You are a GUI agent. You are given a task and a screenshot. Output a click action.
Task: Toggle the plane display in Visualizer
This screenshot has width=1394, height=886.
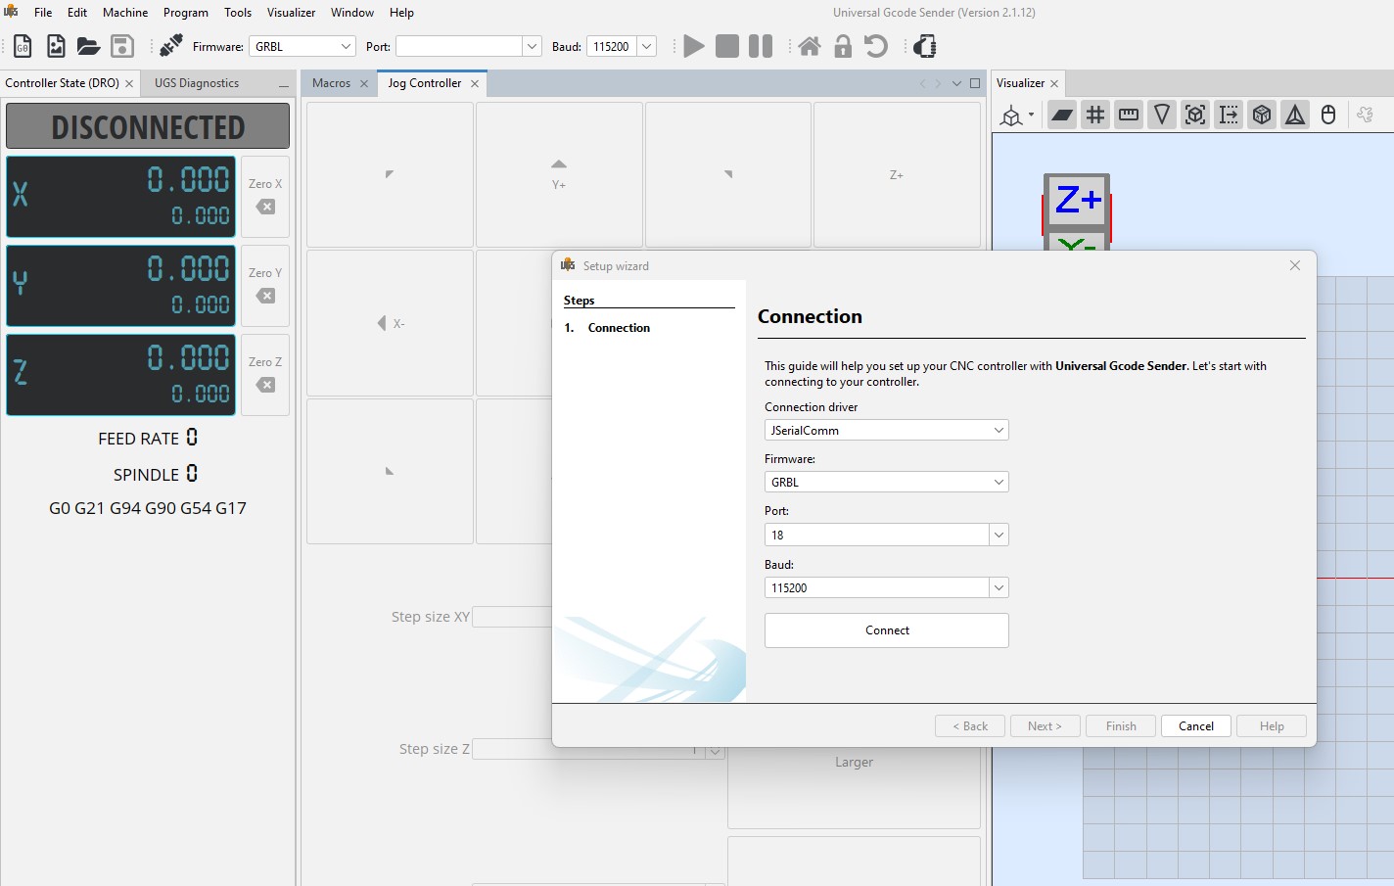(x=1062, y=116)
